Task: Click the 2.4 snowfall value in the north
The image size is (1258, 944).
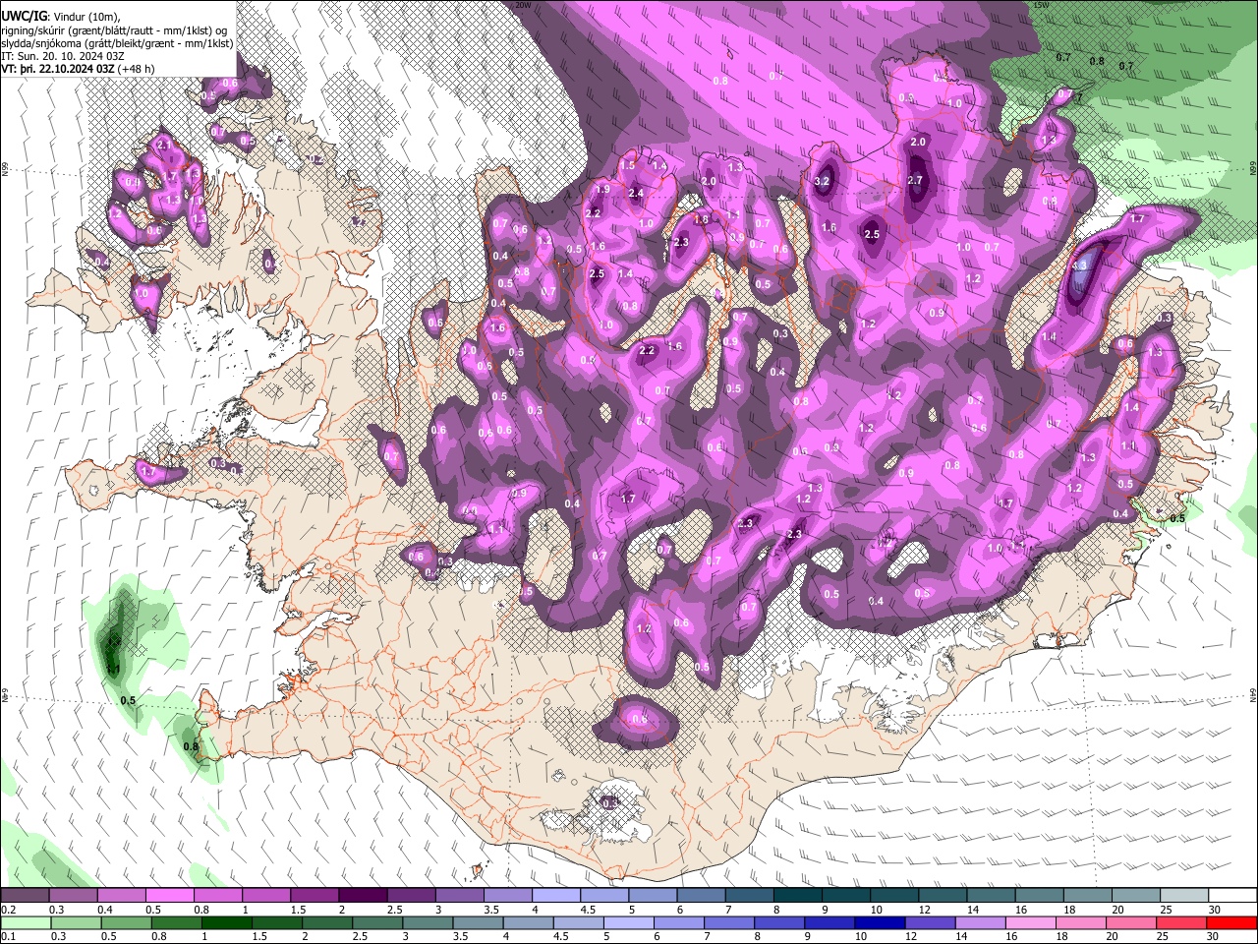Action: pyautogui.click(x=636, y=194)
